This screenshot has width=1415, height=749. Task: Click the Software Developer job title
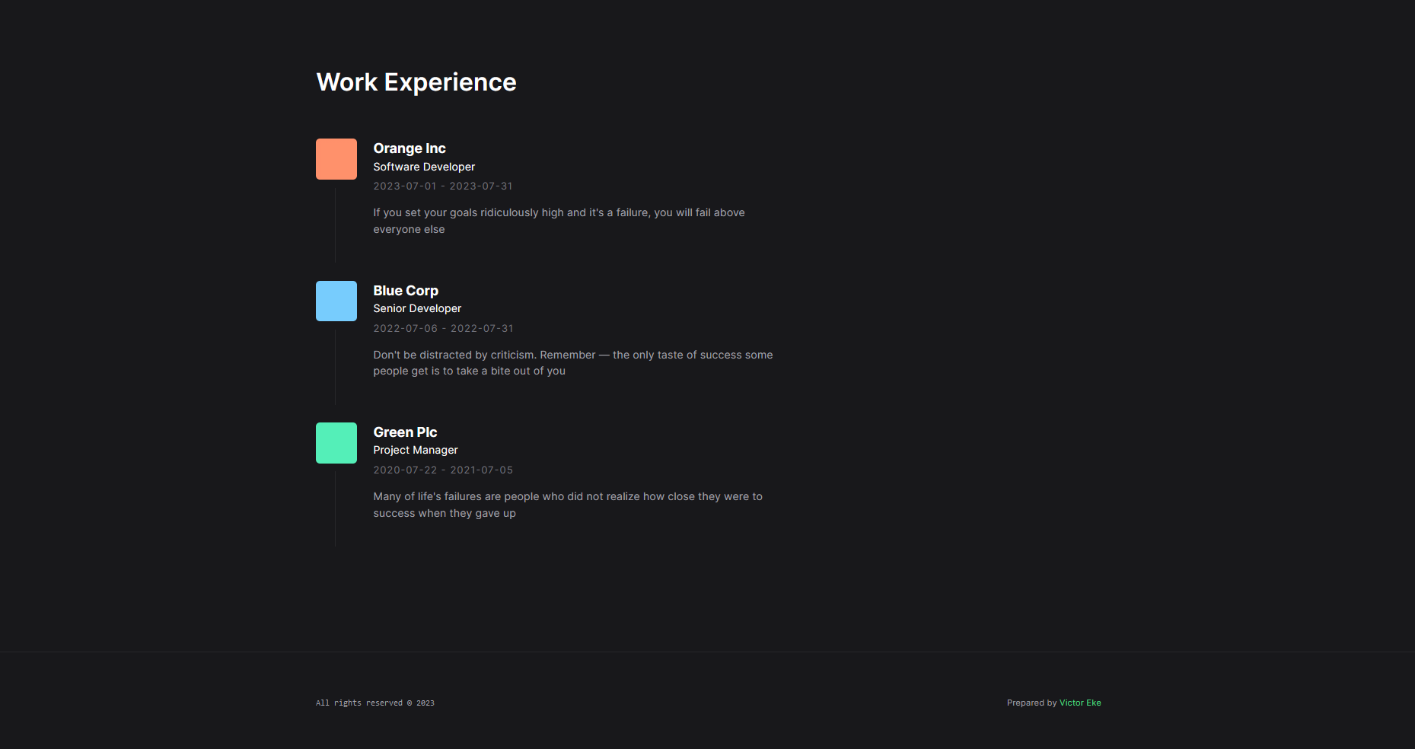[x=424, y=167]
